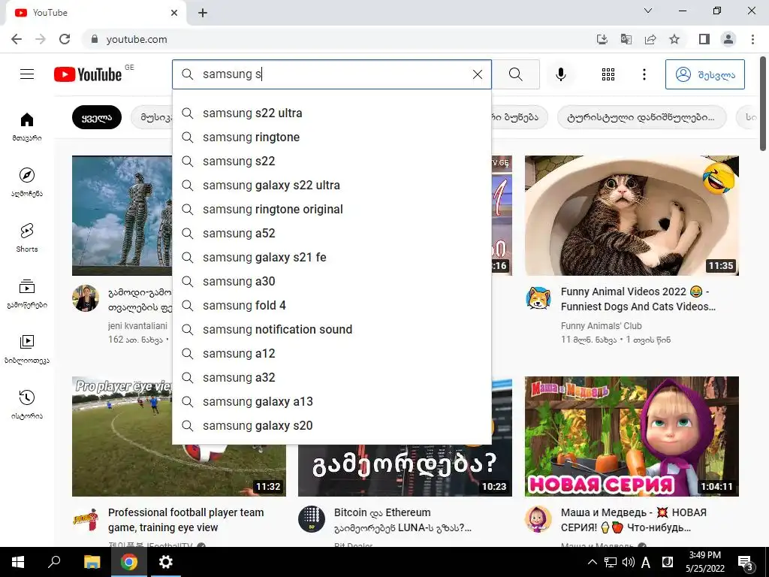The image size is (769, 577).
Task: Open the Funny Animals' Club channel link
Action: [602, 326]
